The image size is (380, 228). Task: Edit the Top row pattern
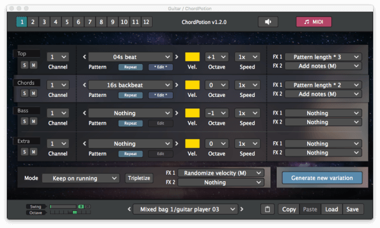point(161,67)
